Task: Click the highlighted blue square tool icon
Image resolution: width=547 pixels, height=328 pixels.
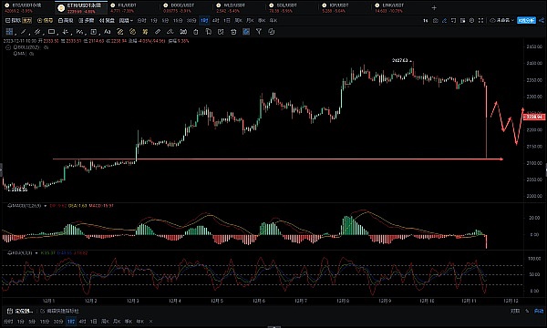Action: point(246,32)
